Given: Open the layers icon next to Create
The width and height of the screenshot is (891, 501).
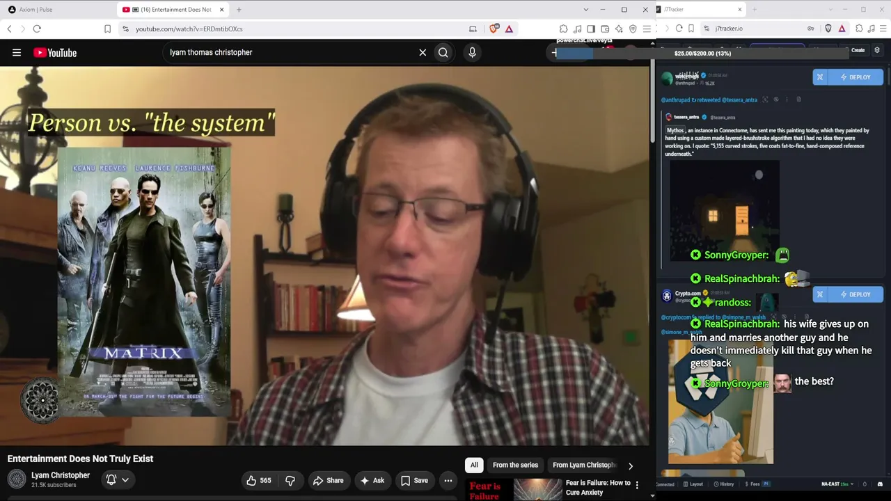Looking at the screenshot, I should 877,51.
